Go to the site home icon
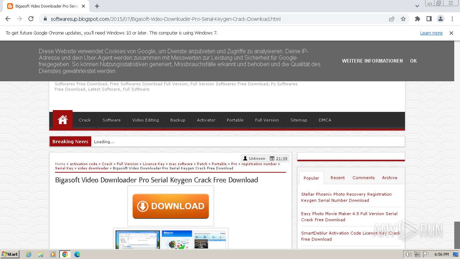This screenshot has width=460, height=259. click(63, 120)
